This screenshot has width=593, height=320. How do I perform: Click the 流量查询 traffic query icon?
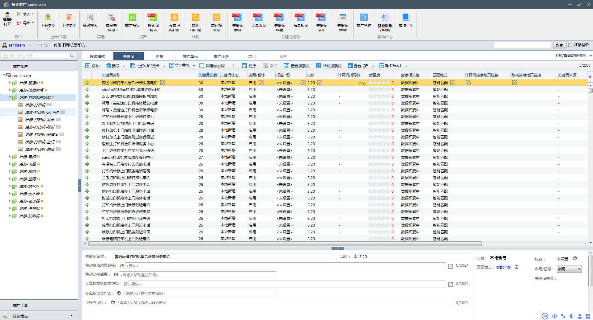click(x=258, y=18)
